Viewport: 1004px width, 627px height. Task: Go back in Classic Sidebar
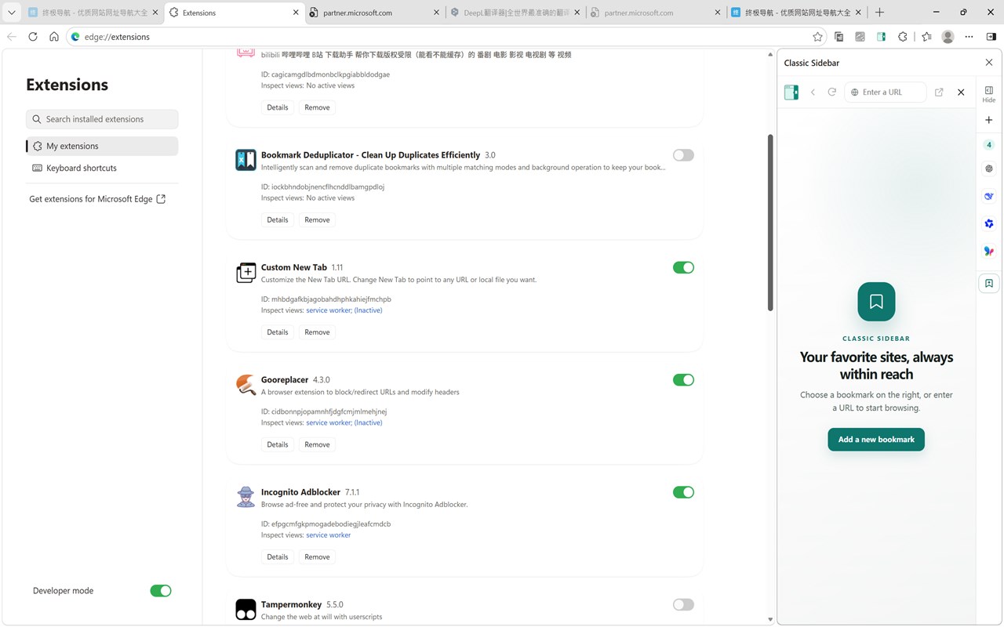[x=813, y=92]
